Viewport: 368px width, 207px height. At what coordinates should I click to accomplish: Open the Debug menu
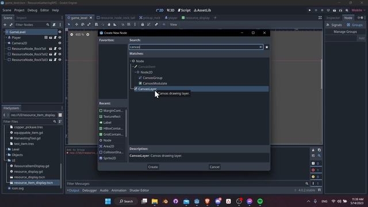(32, 10)
